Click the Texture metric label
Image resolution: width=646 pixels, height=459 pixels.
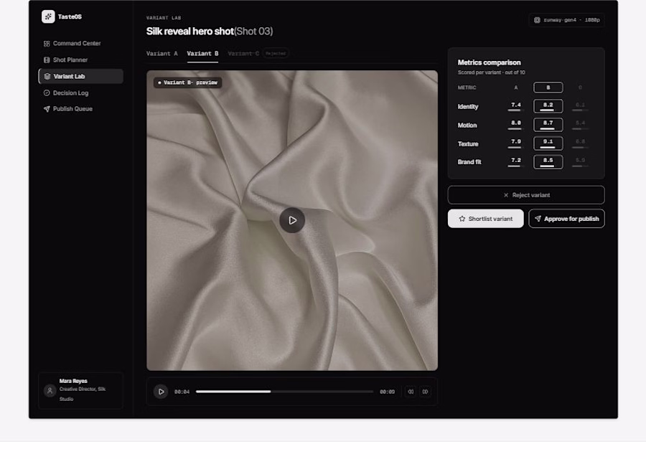(x=468, y=144)
